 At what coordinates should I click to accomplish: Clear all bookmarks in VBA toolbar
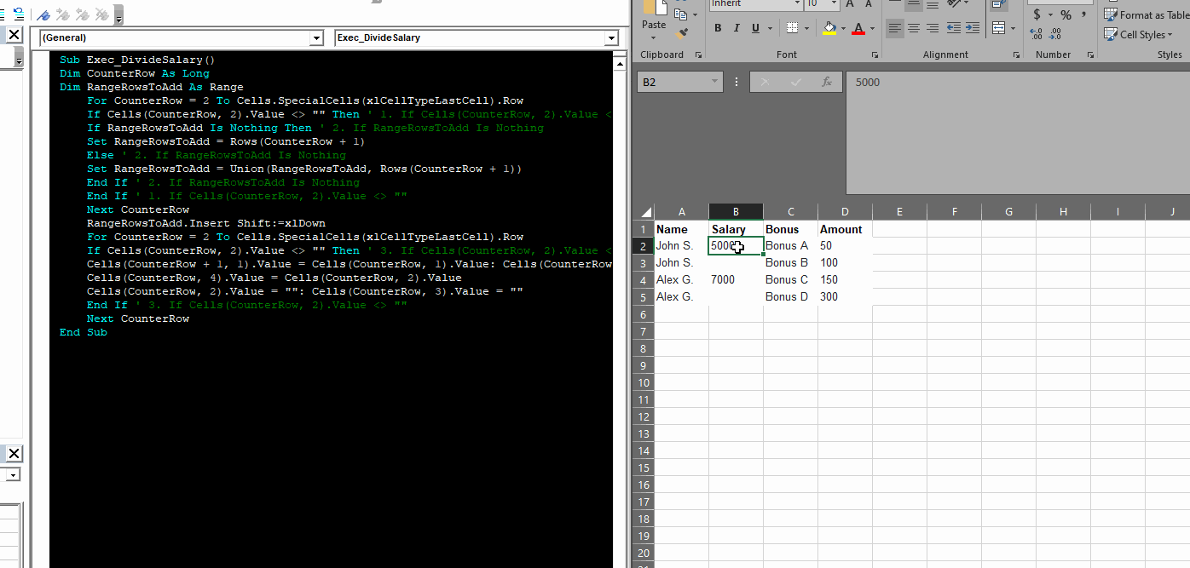click(102, 14)
